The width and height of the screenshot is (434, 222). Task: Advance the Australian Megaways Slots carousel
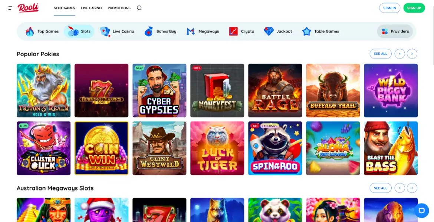[412, 188]
